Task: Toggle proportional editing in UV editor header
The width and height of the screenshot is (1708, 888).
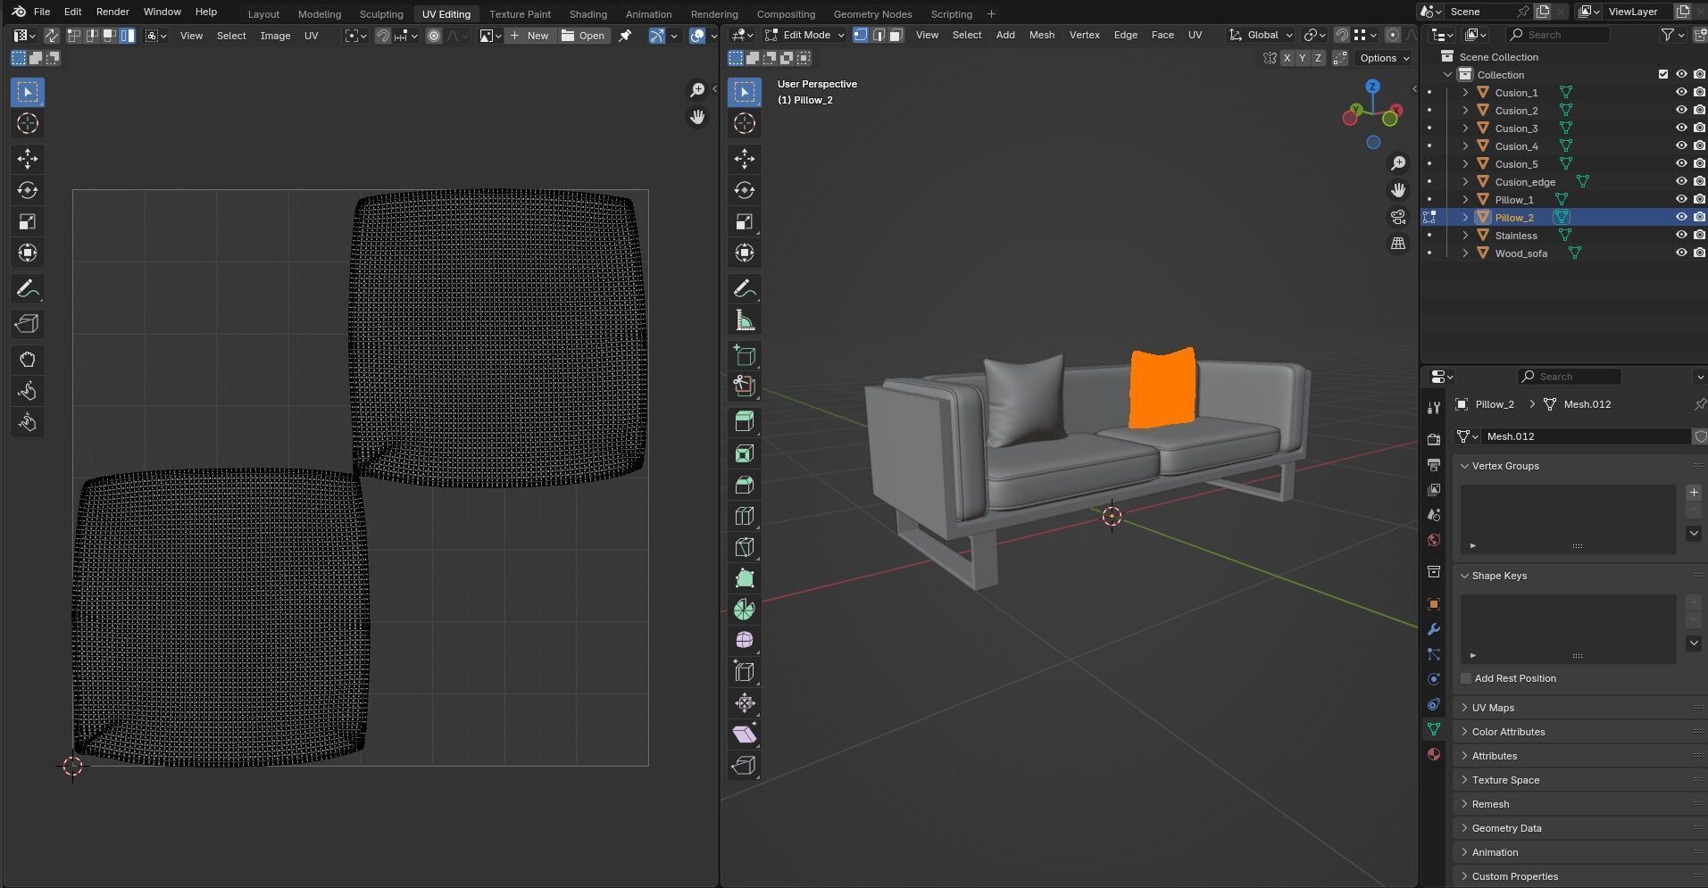Action: (x=434, y=36)
